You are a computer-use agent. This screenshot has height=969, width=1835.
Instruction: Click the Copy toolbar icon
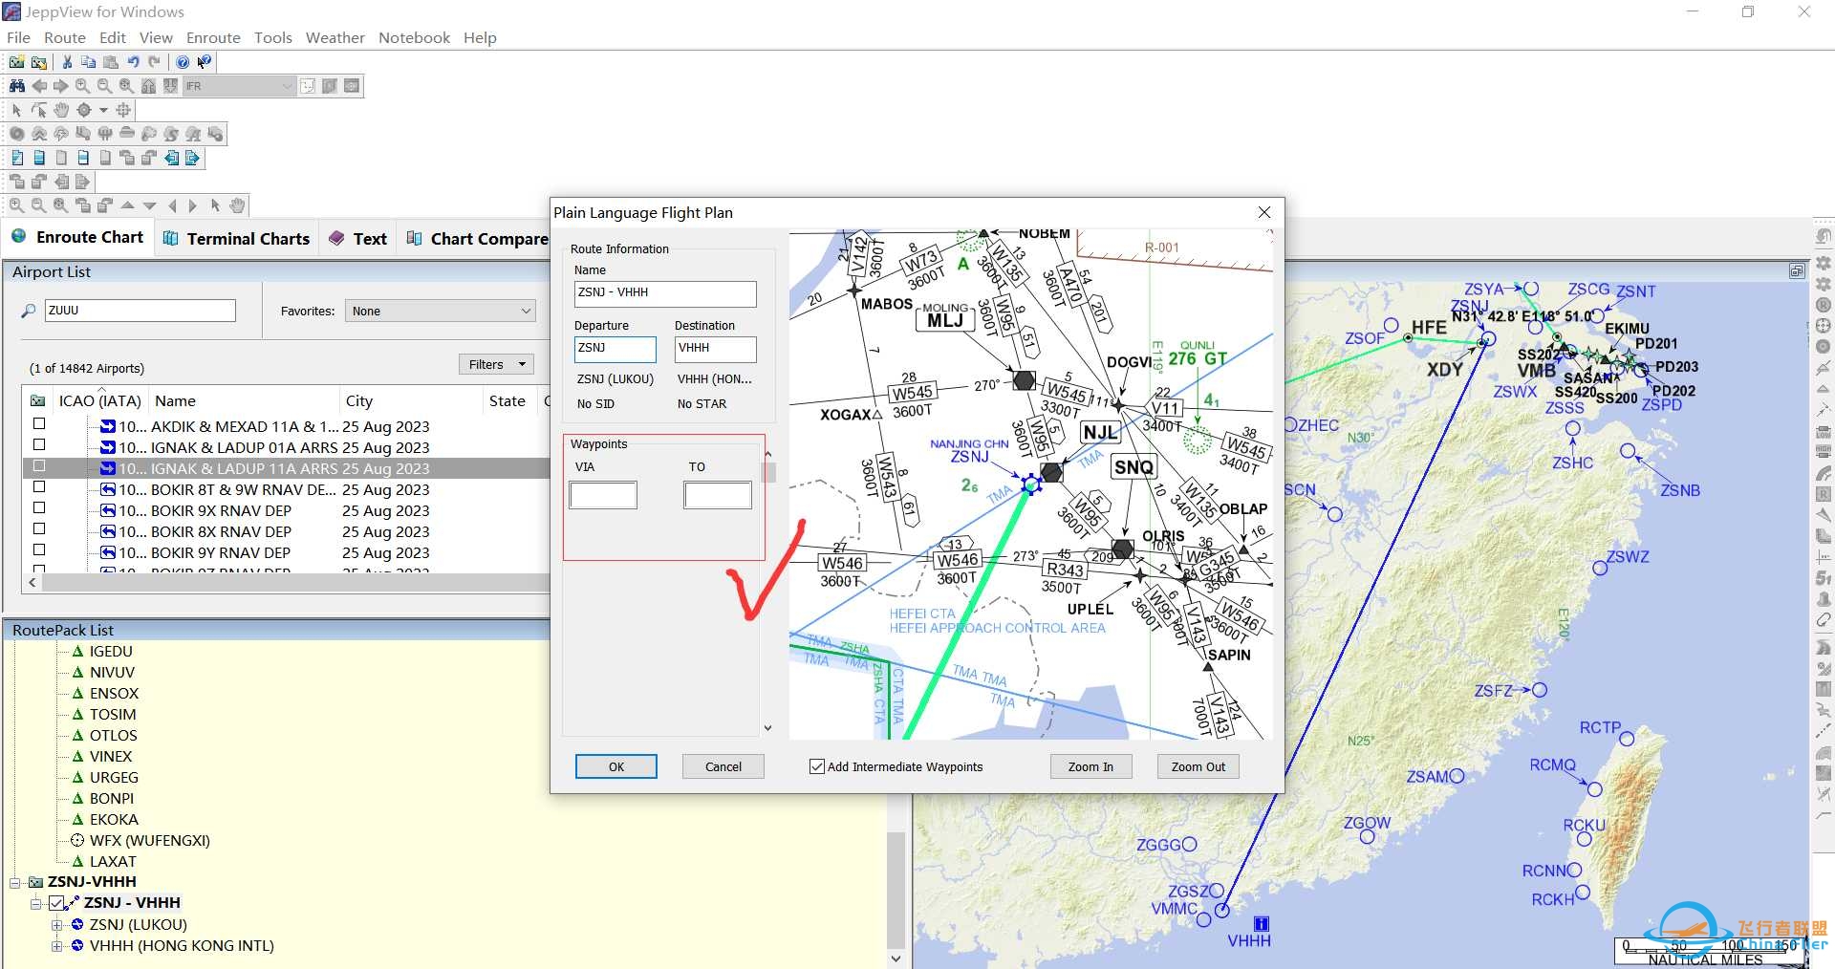point(88,62)
